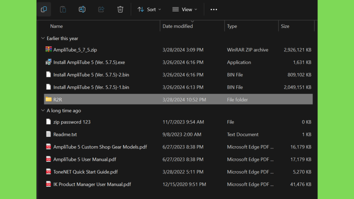Open the See more ellipsis menu
Image resolution: width=354 pixels, height=199 pixels.
214,9
